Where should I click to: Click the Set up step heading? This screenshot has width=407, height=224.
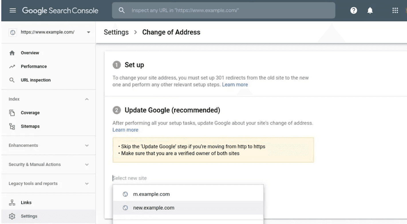coord(134,65)
